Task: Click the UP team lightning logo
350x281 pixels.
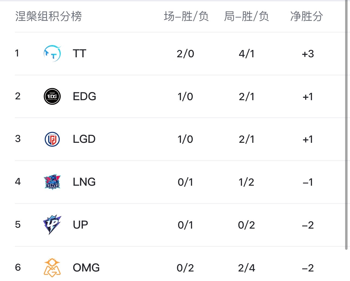Action: click(52, 225)
